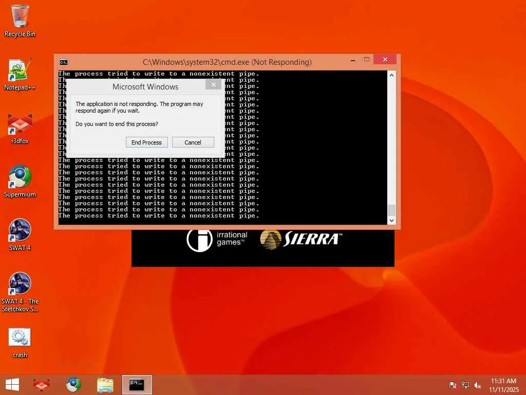Open the r3dfox browser shortcut
The height and width of the screenshot is (395, 526).
pyautogui.click(x=20, y=128)
